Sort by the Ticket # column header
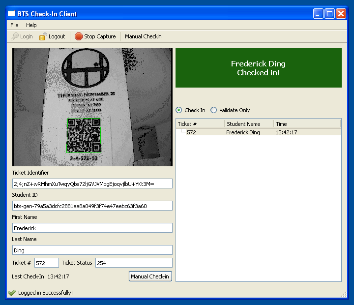Image resolution: width=354 pixels, height=305 pixels. click(200, 124)
